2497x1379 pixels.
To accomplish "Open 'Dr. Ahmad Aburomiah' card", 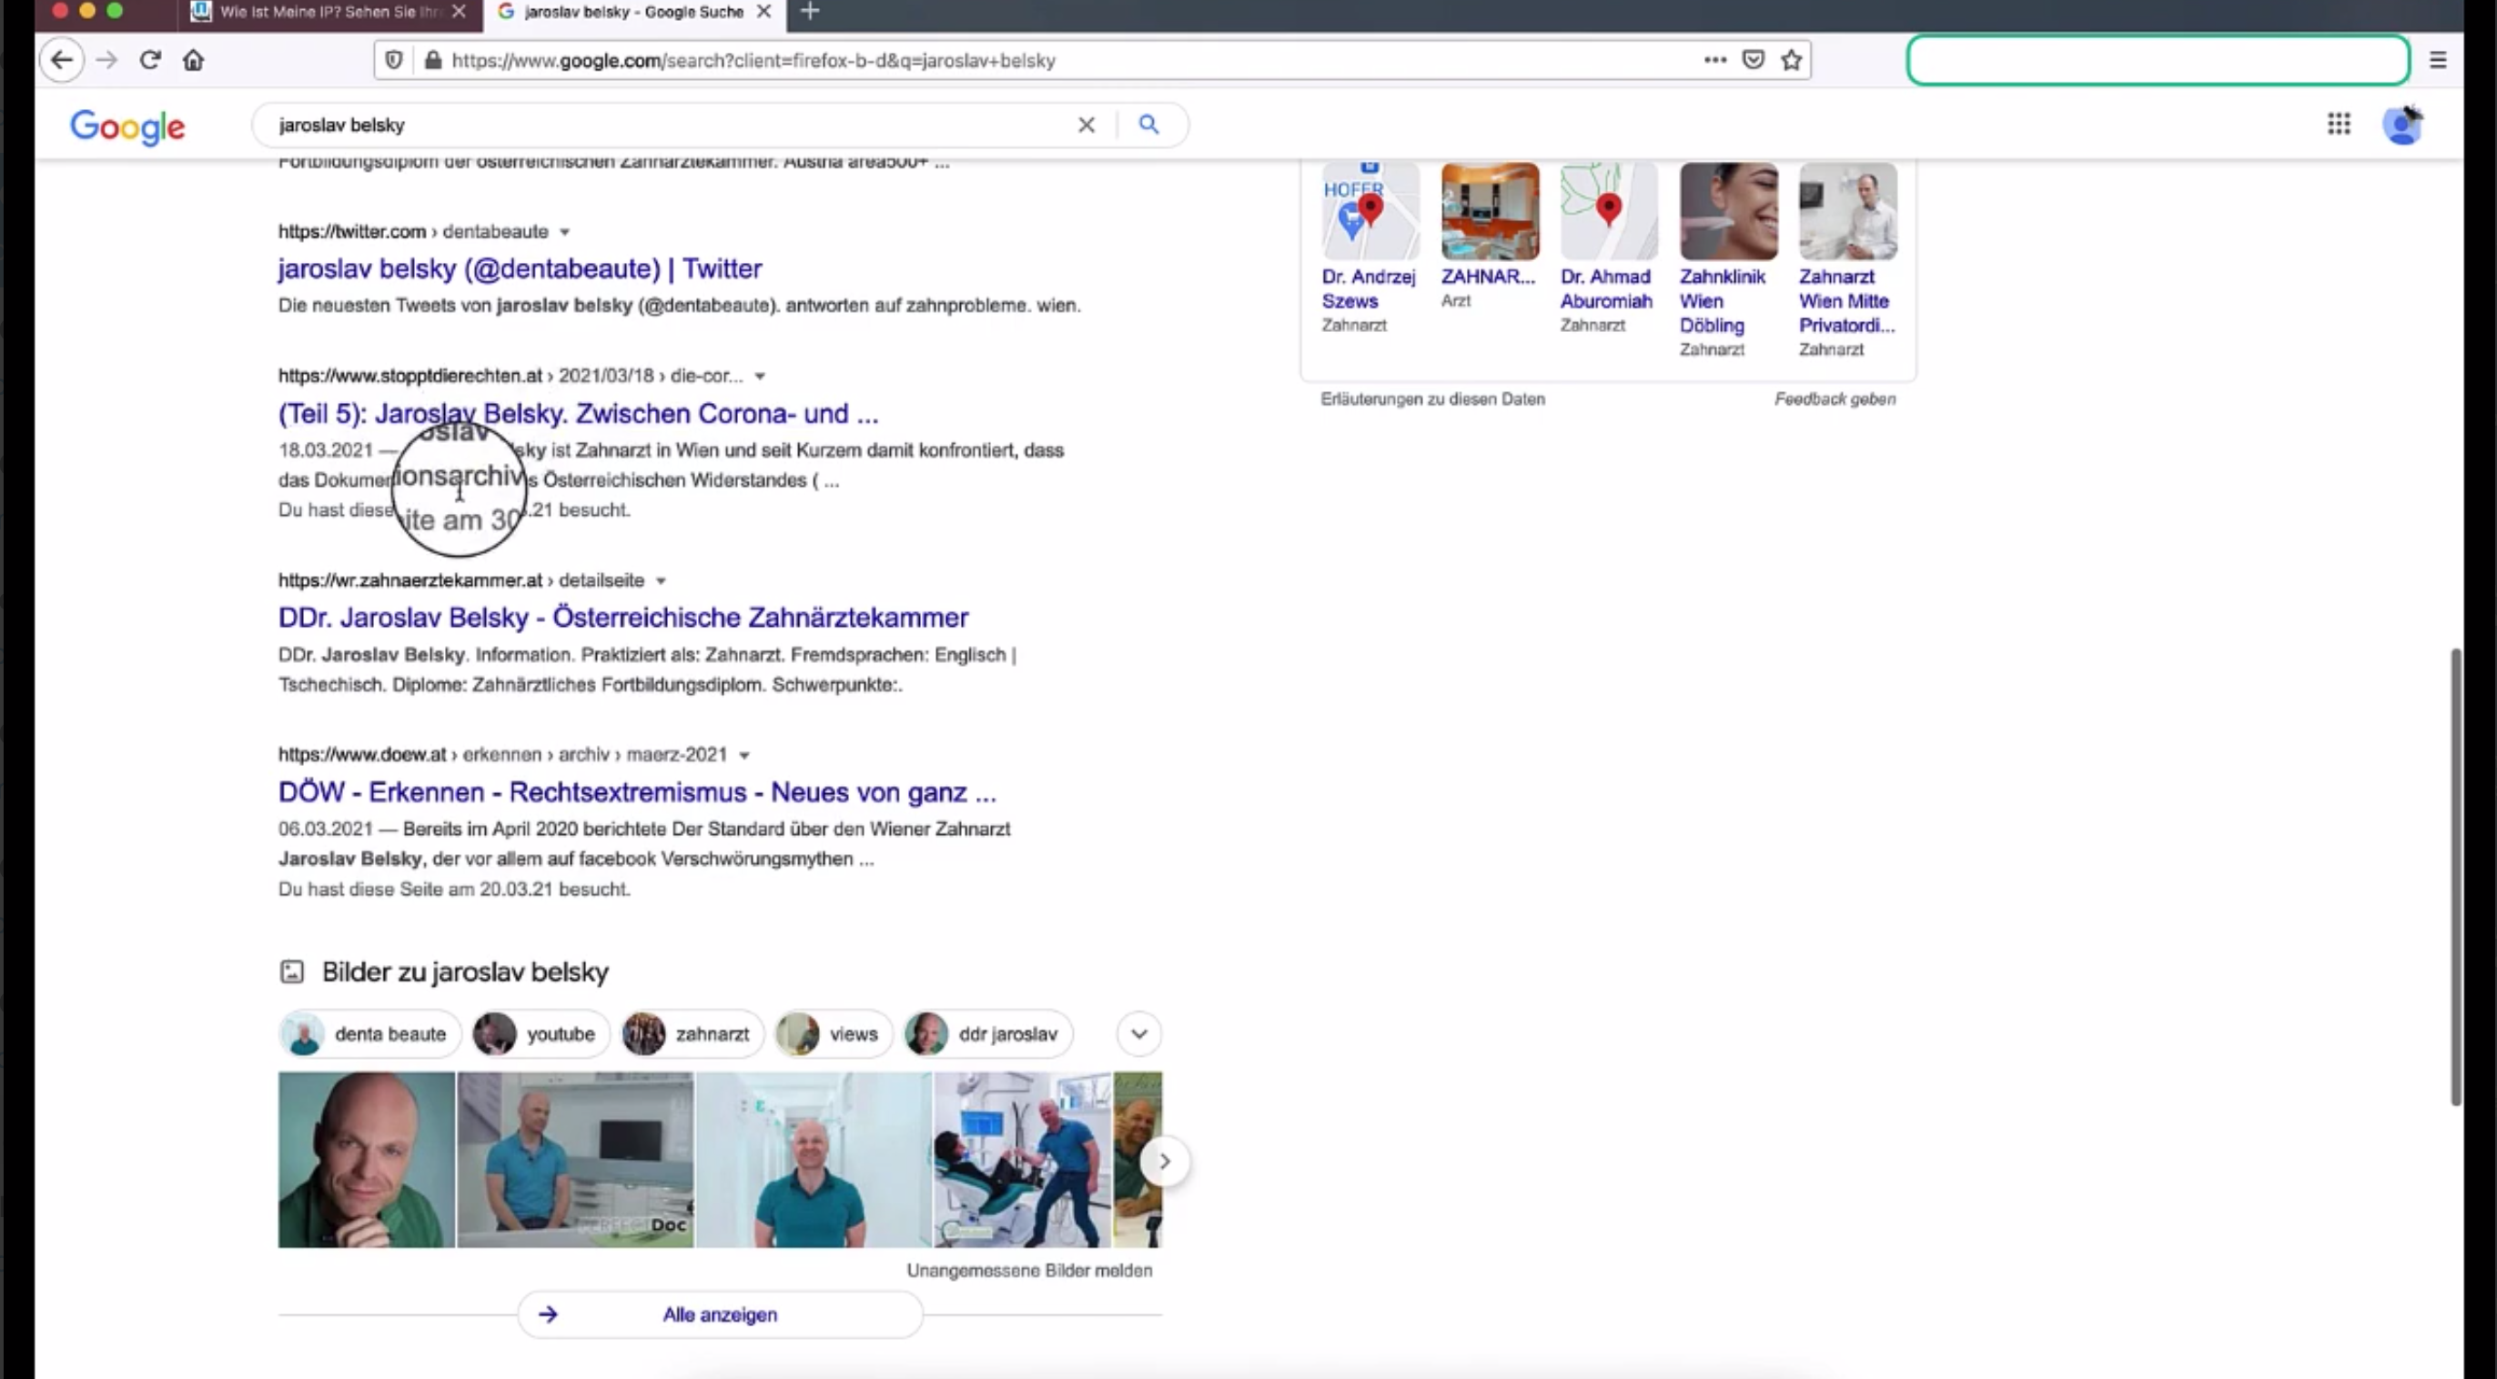I will click(x=1609, y=249).
